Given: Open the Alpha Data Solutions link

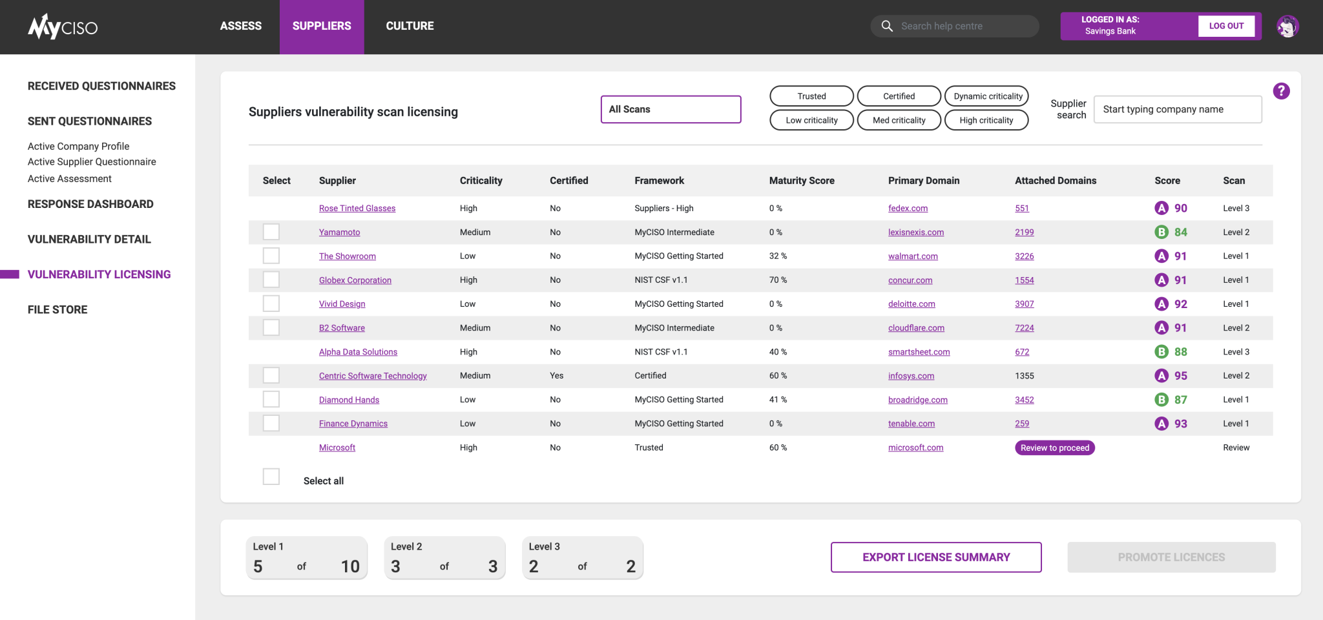Looking at the screenshot, I should [x=358, y=352].
